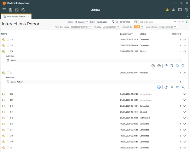Open the hamburger main menu
The height and width of the screenshot is (152, 190).
click(x=4, y=10)
